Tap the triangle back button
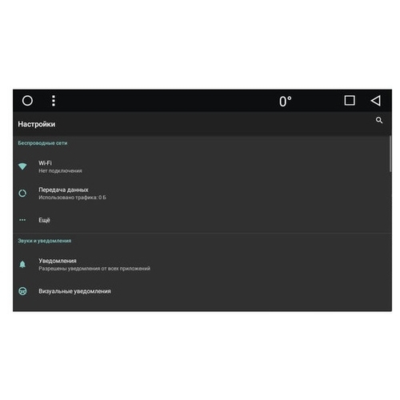The image size is (400, 400). point(376,101)
